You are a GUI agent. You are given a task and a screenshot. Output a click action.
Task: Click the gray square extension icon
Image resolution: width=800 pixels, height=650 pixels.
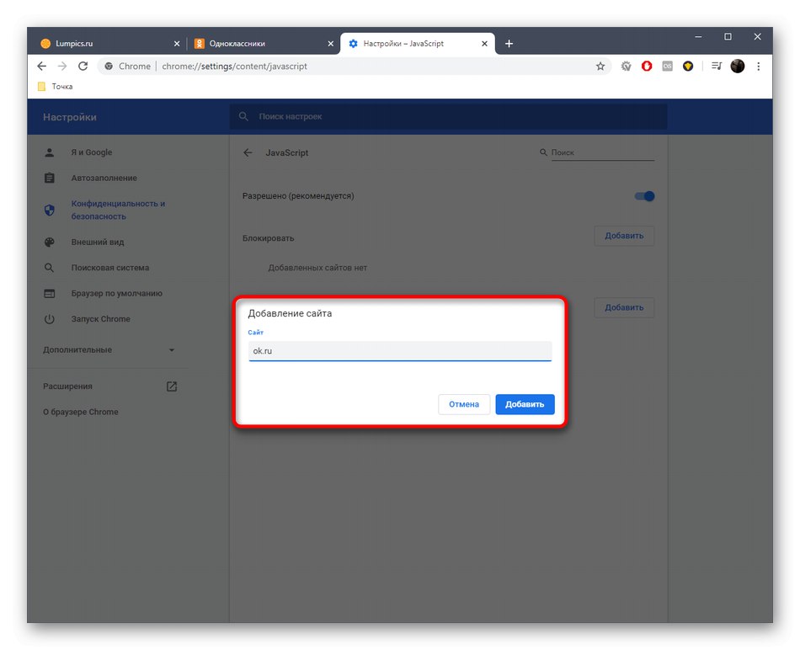click(x=667, y=66)
